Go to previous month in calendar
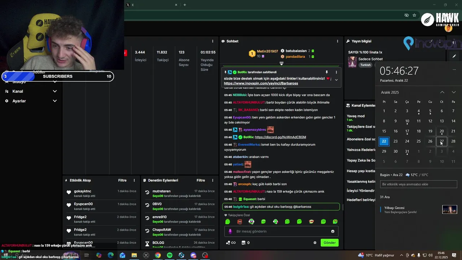This screenshot has width=462, height=260. click(x=442, y=92)
